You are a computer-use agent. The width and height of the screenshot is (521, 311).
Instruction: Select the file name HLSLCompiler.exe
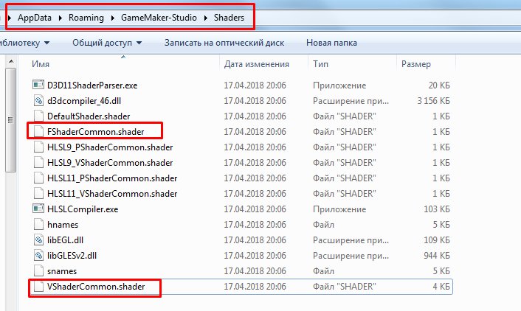click(x=83, y=209)
